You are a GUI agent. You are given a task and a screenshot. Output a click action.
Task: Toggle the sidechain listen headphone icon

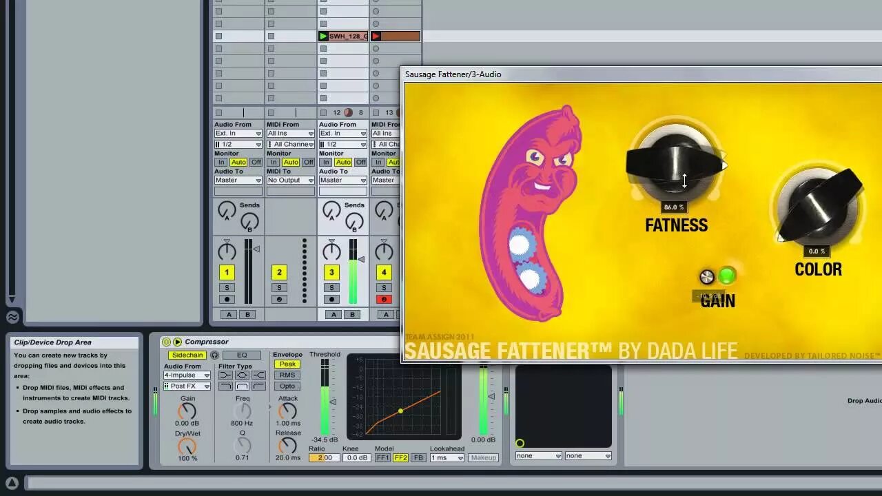[214, 355]
